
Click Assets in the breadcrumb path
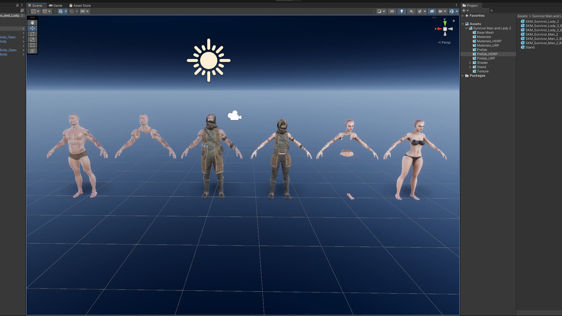522,16
